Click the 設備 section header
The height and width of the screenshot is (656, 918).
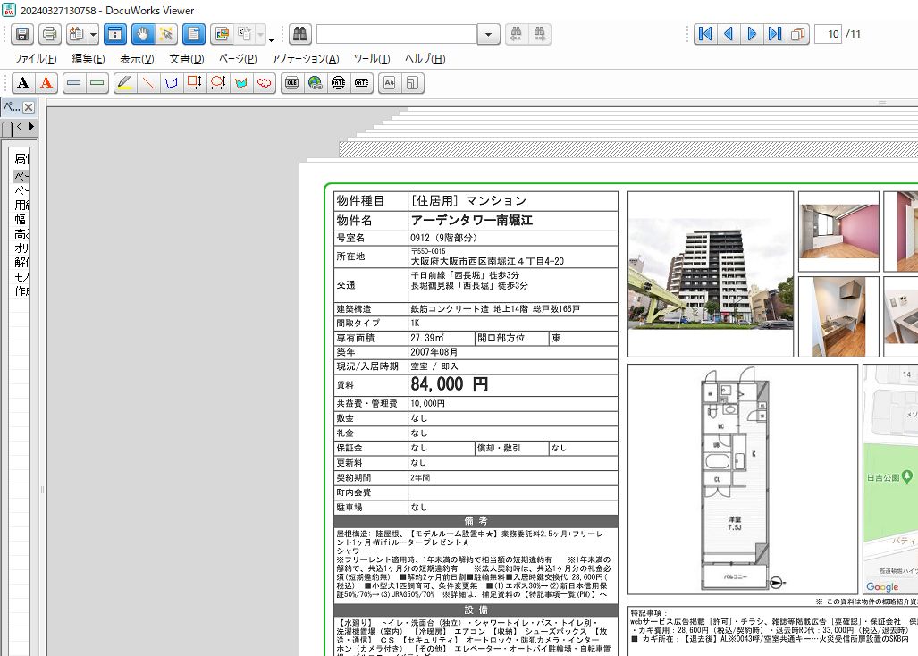[476, 610]
